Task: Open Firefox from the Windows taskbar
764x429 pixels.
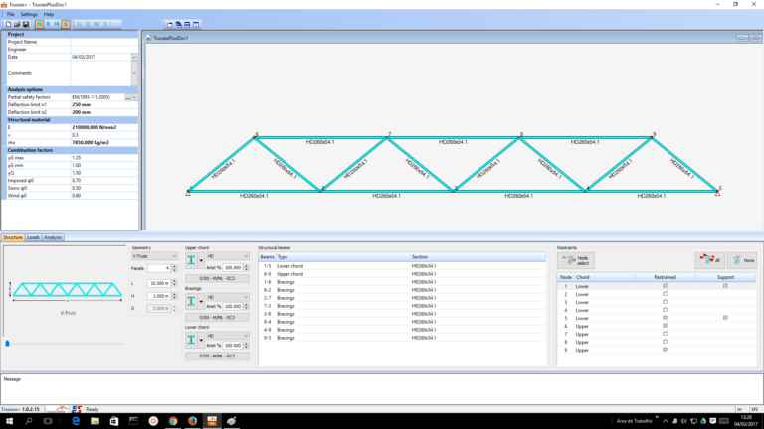Action: pos(192,421)
